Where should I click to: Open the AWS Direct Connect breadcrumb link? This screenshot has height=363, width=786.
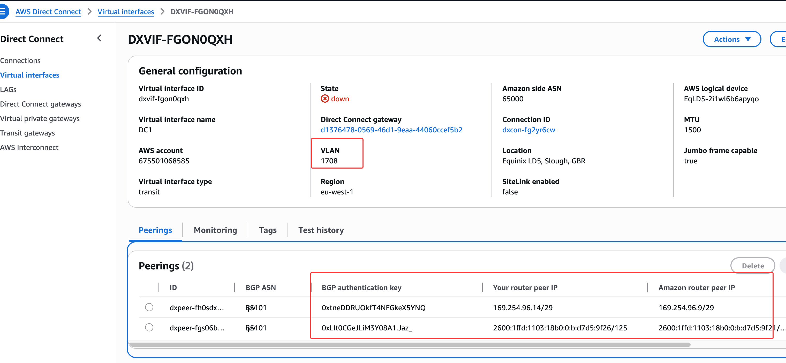point(48,12)
